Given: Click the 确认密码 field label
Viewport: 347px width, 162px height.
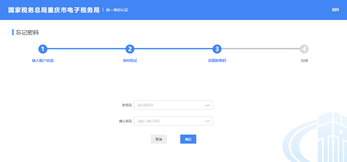Looking at the screenshot, I should coord(125,121).
